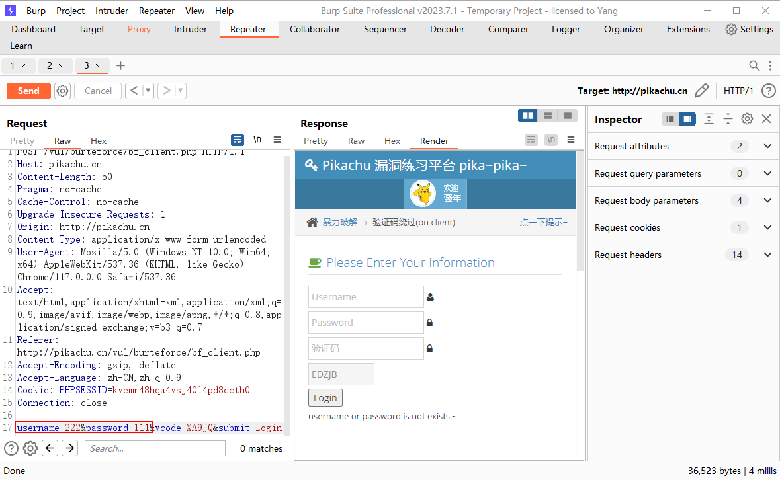Collapse all Inspector sections
The height and width of the screenshot is (480, 780).
727,119
